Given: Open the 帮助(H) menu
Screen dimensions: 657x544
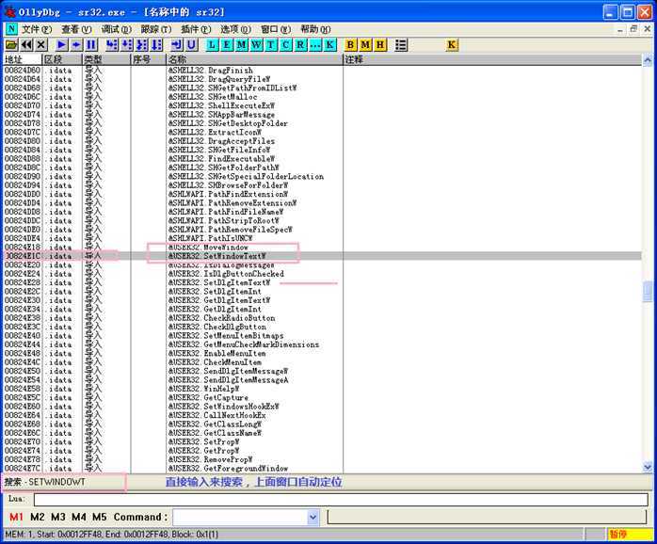Looking at the screenshot, I should click(x=315, y=29).
